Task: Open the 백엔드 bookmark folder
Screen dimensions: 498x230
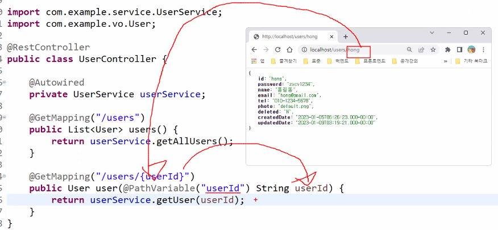Action: tap(337, 61)
